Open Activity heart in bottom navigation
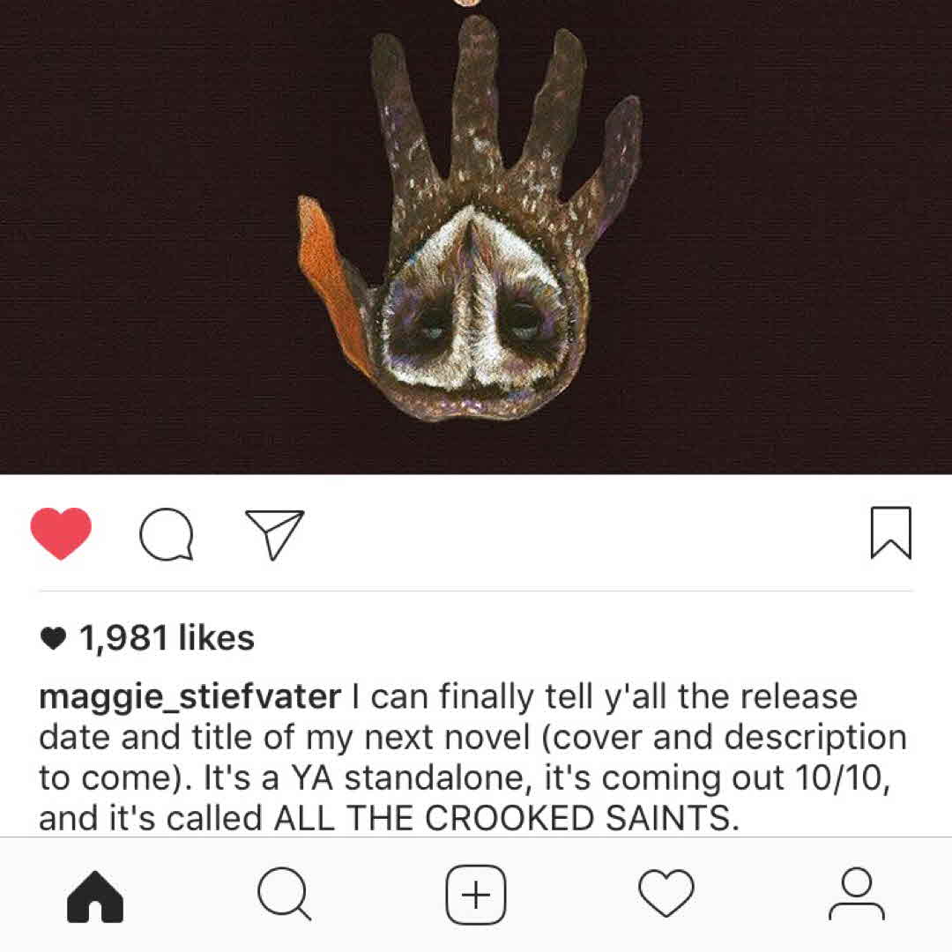952x952 pixels. tap(666, 892)
